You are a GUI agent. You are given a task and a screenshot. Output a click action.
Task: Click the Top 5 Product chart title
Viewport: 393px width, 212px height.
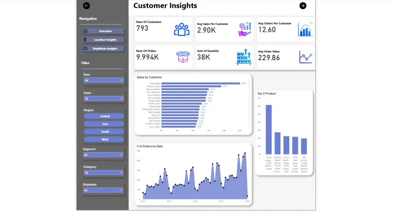(266, 94)
